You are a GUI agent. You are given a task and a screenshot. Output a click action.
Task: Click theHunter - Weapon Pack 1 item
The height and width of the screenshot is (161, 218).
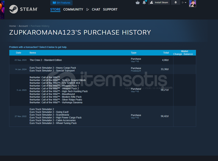pos(54,86)
